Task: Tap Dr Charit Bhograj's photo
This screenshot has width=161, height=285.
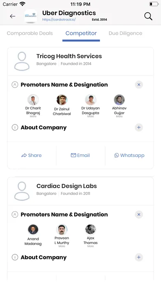Action: 33,100
